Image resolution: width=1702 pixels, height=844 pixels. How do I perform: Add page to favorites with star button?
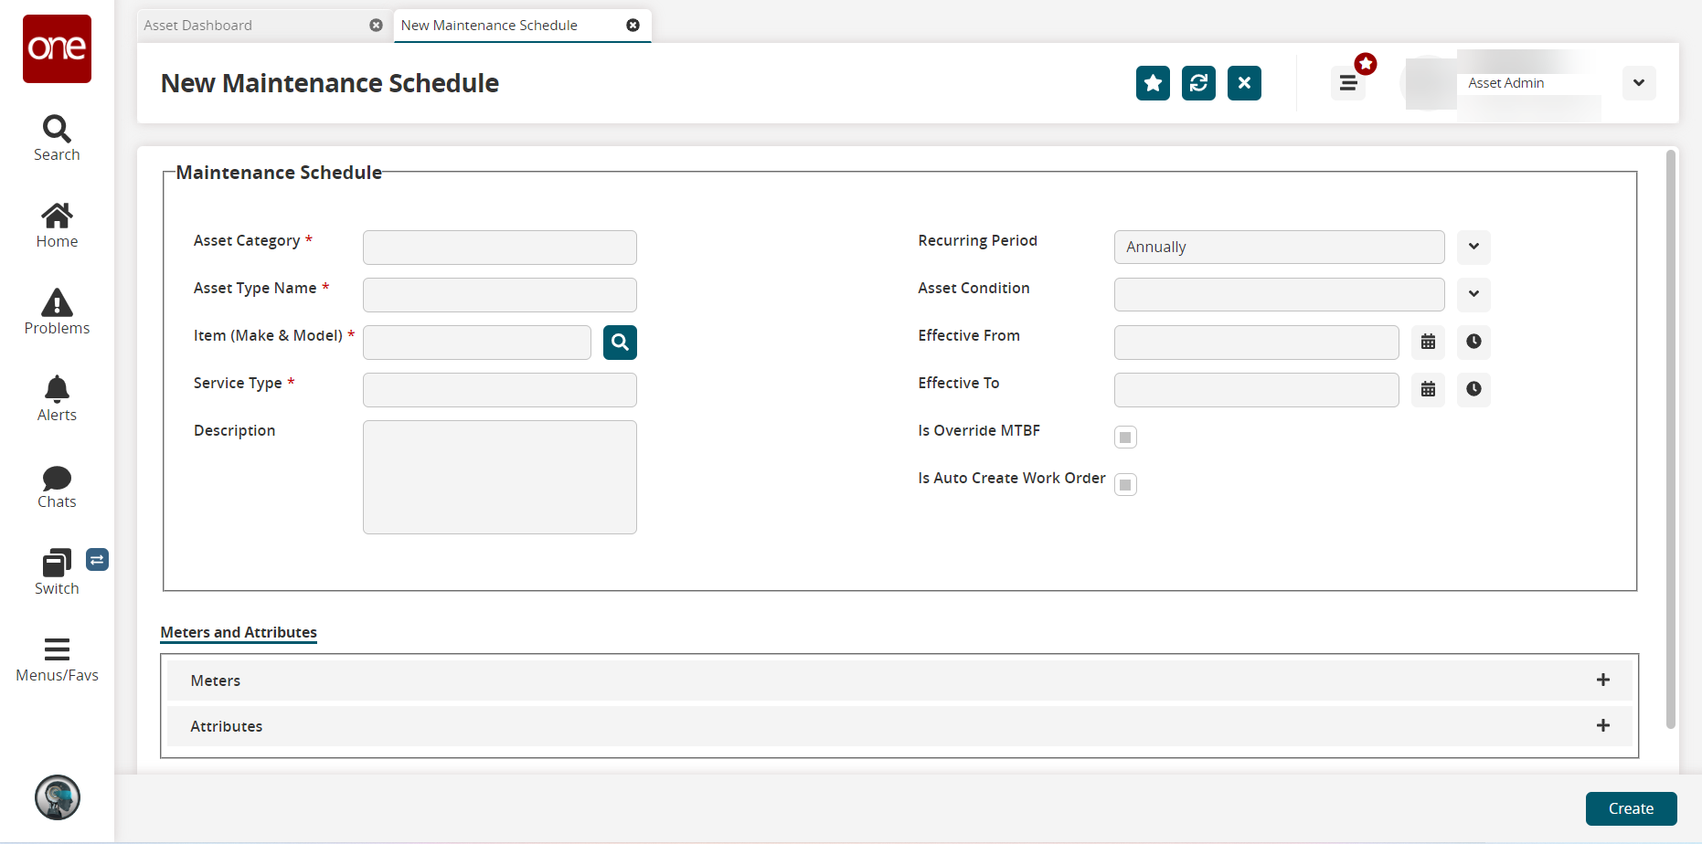[x=1153, y=83]
